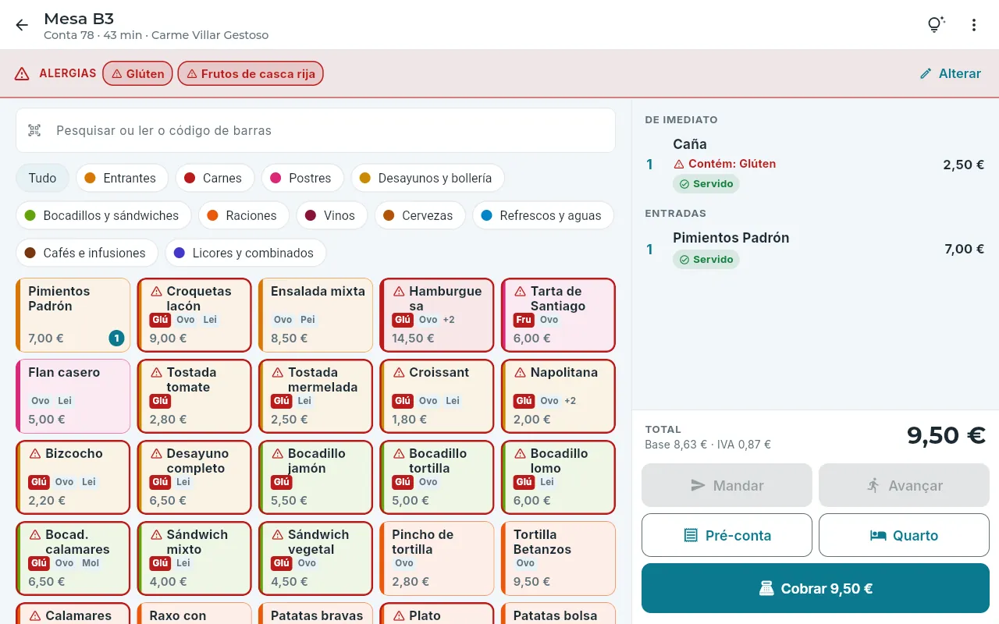Click the pencil icon next to Alterar
The height and width of the screenshot is (624, 999).
click(926, 73)
